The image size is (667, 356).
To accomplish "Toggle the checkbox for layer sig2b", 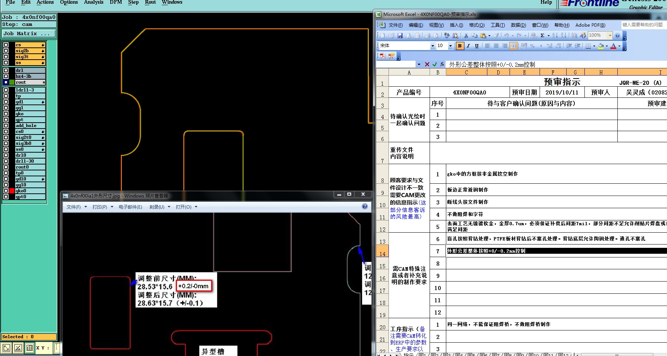I will pos(6,51).
